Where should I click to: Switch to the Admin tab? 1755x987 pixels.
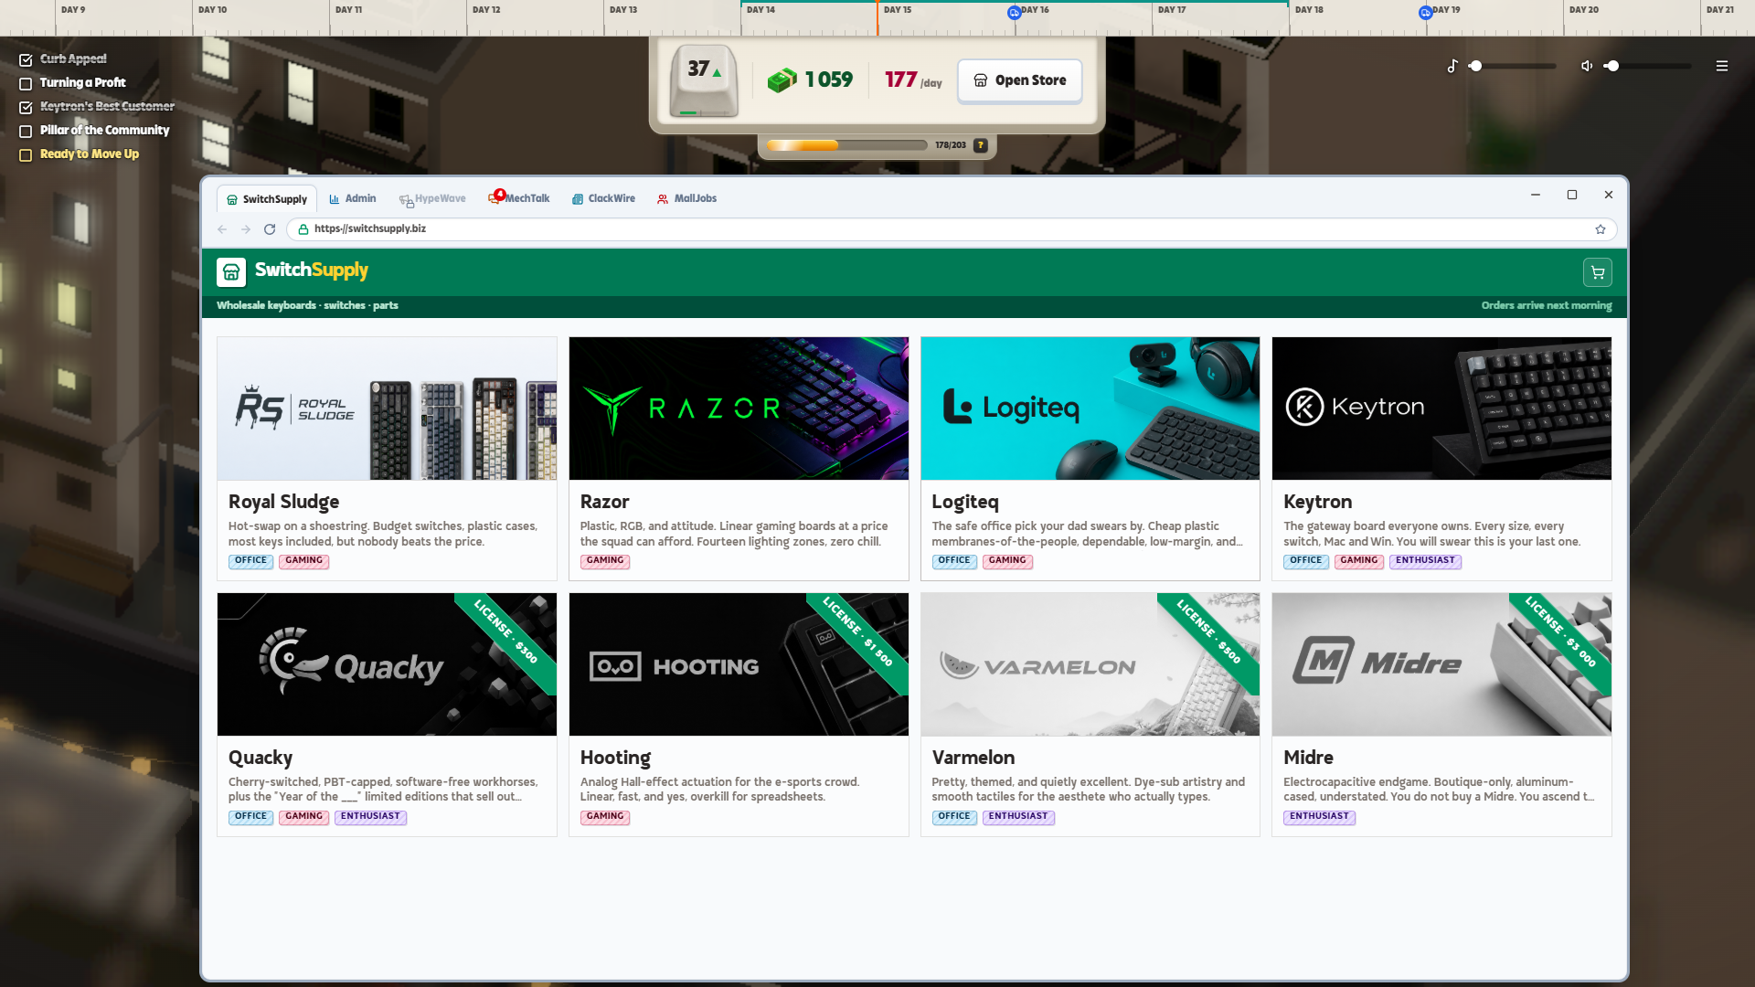pyautogui.click(x=353, y=198)
